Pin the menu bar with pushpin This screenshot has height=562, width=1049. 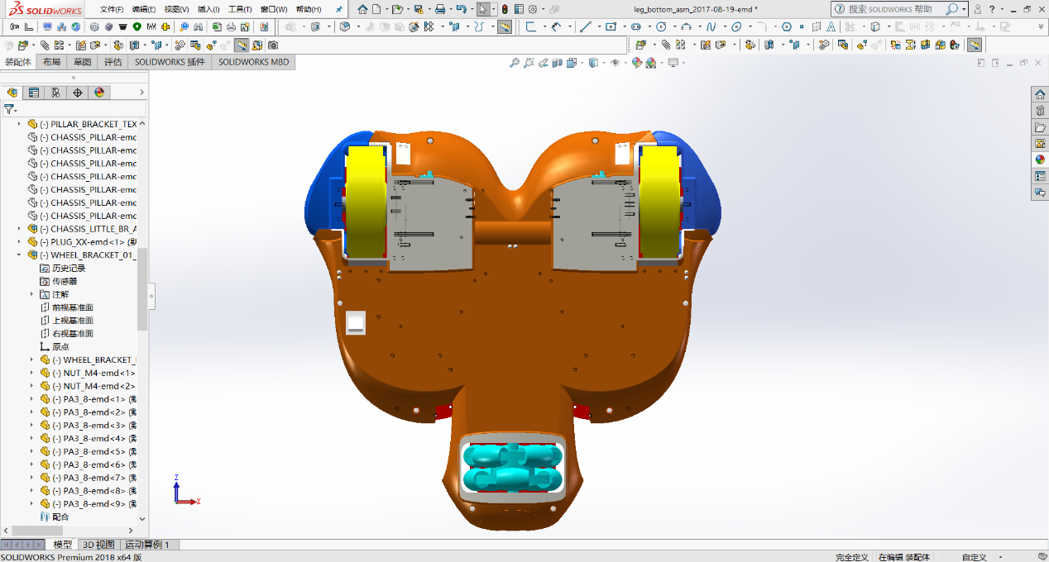click(338, 9)
